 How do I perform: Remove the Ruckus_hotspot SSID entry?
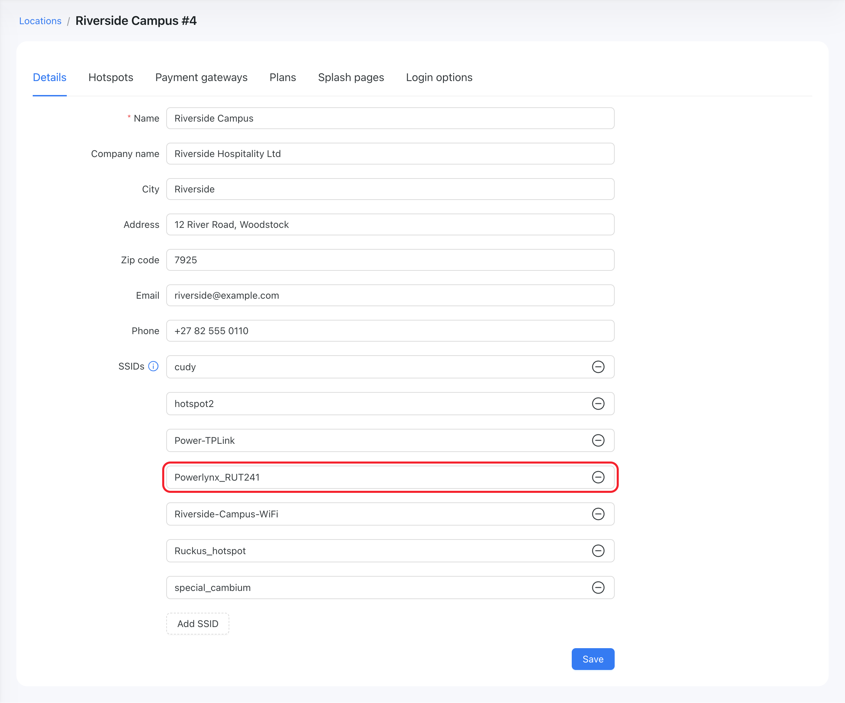[x=598, y=550]
